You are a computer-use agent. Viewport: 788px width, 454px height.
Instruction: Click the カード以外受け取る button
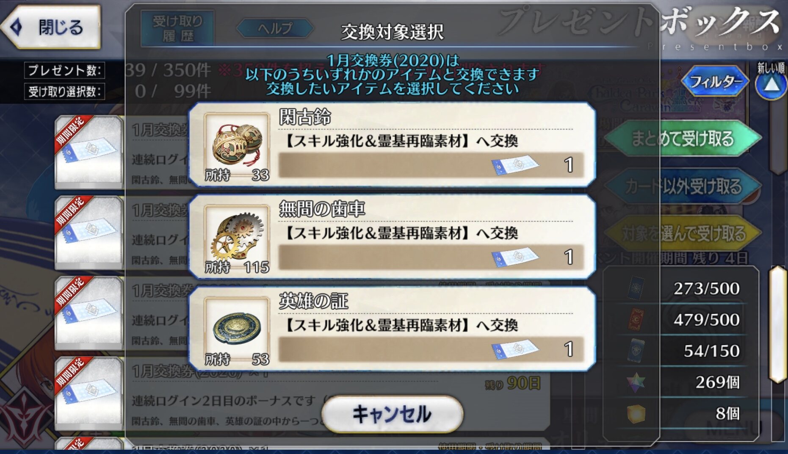point(683,186)
